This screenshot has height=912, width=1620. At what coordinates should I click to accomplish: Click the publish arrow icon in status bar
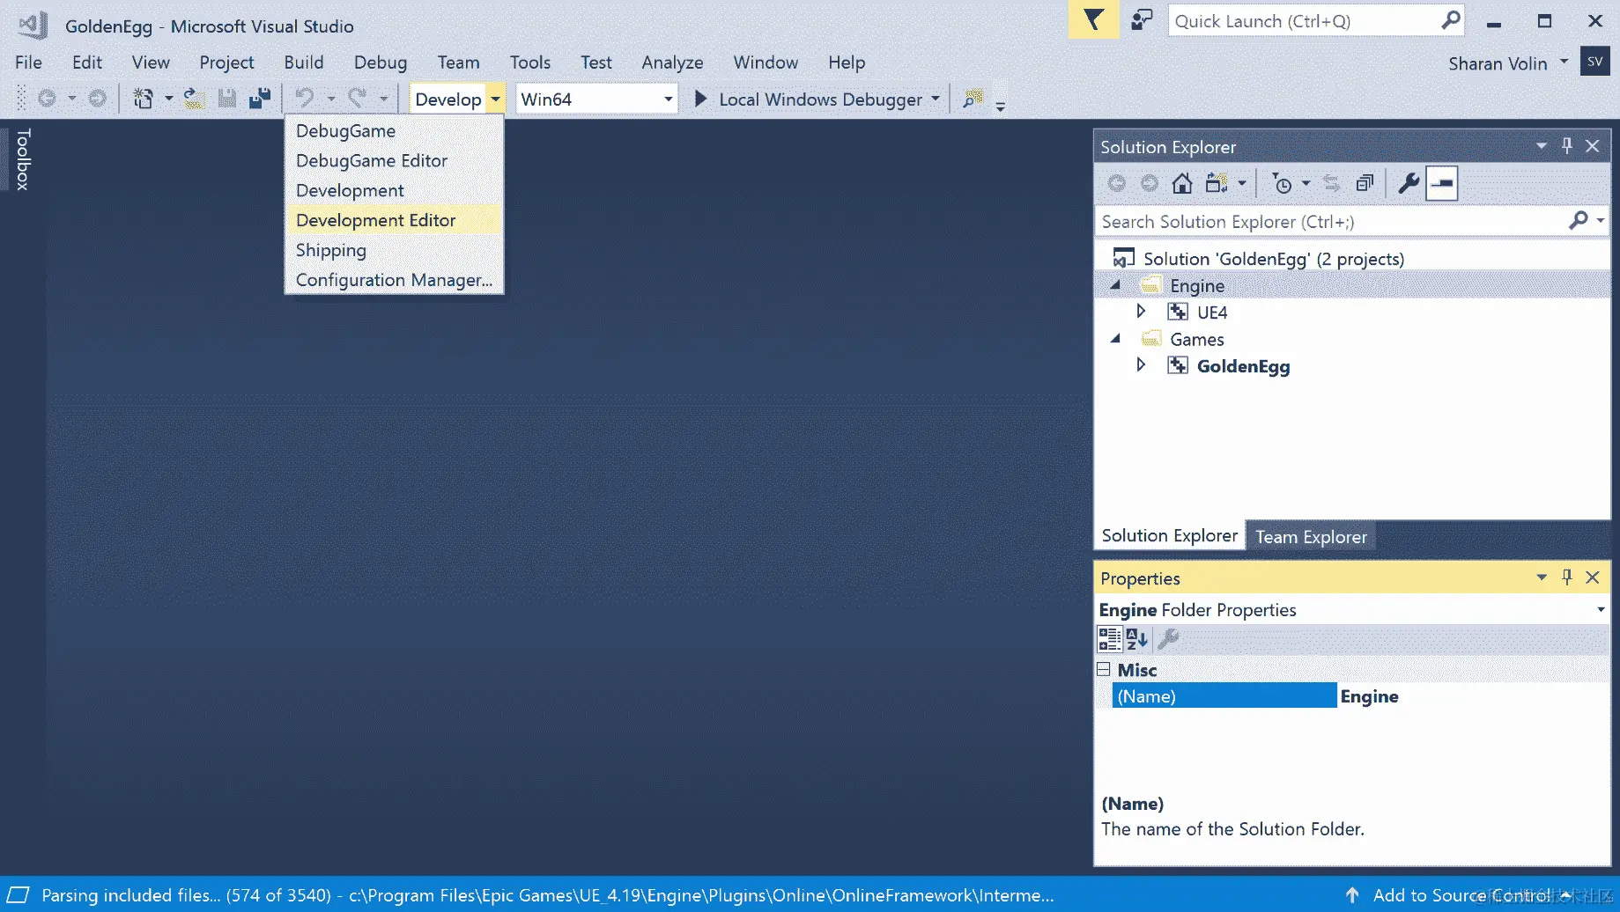1352,895
